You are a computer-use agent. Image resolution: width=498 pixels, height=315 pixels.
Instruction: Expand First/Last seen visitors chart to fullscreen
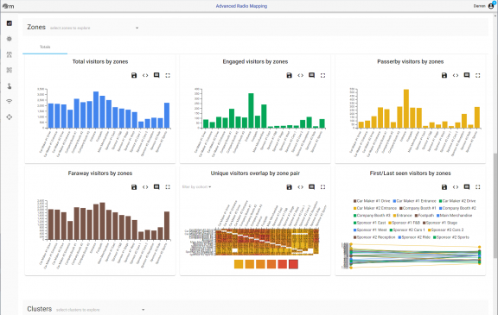478,187
